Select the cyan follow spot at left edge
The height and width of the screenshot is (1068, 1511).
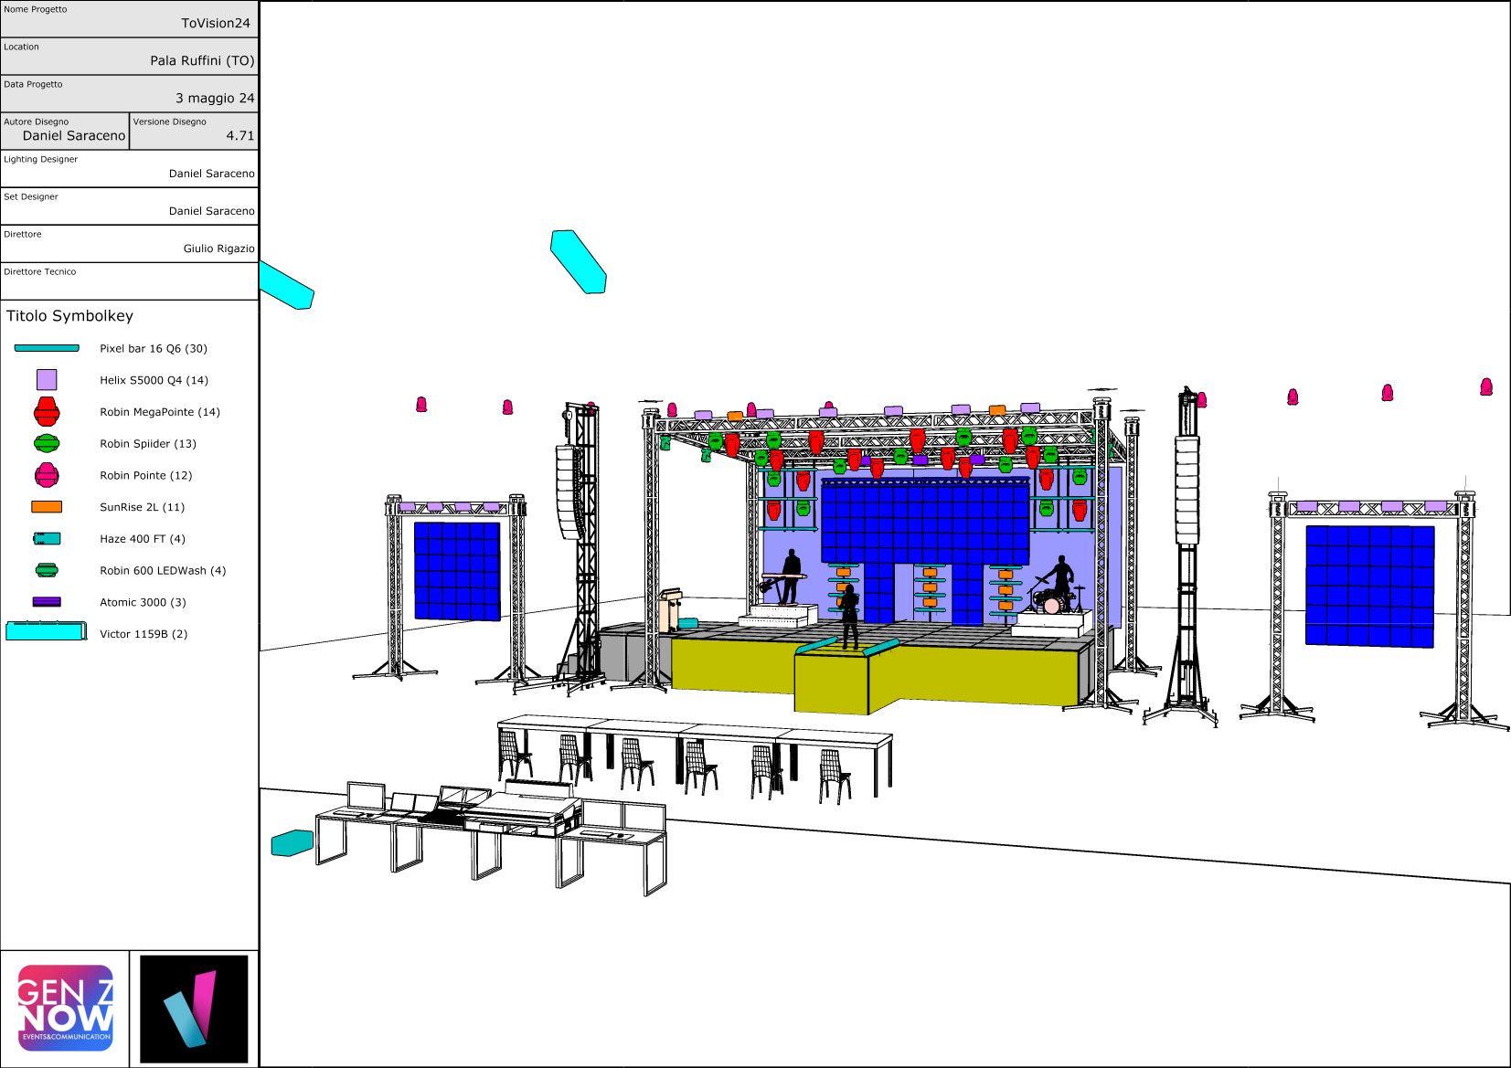286,285
